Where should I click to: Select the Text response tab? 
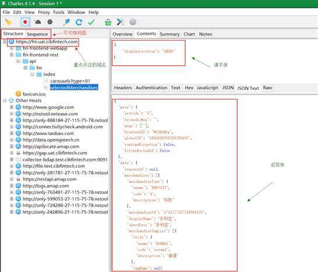[x=176, y=88]
